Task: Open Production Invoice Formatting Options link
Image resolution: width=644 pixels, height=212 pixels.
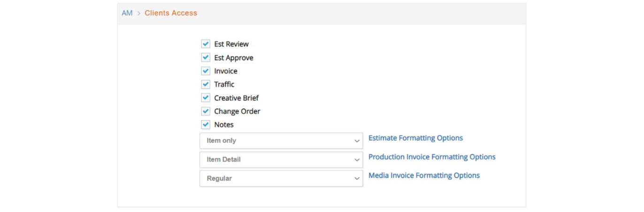Action: click(432, 157)
